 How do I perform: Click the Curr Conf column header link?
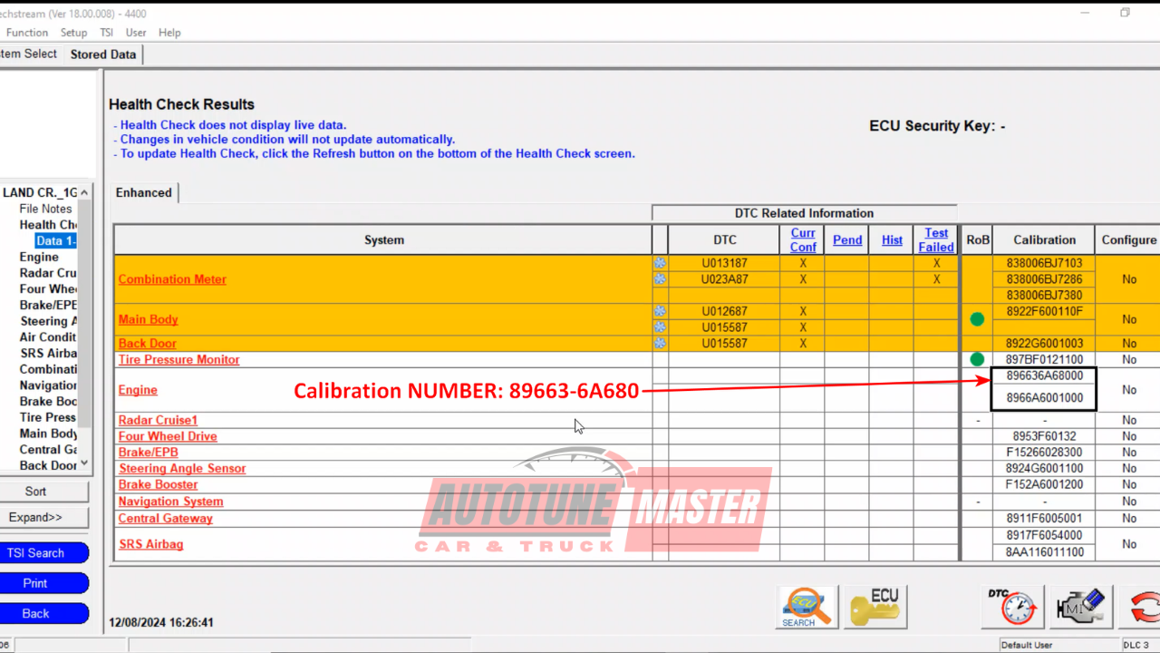803,239
